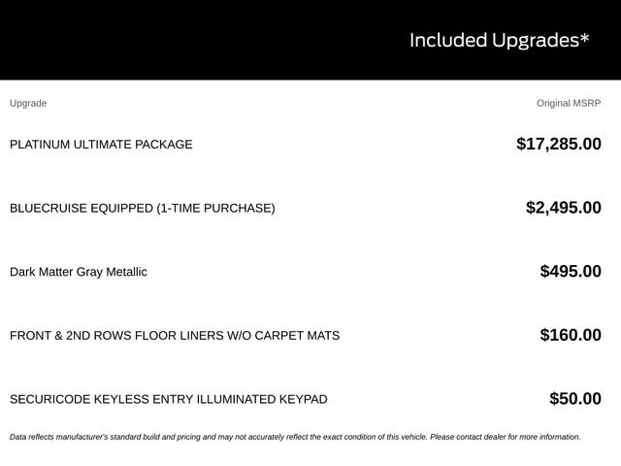Click the $17,285.00 price
Image resolution: width=621 pixels, height=466 pixels.
559,144
